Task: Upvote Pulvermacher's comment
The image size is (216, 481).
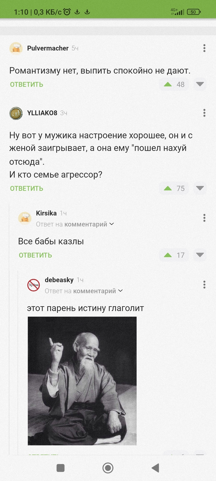Action: (x=168, y=84)
